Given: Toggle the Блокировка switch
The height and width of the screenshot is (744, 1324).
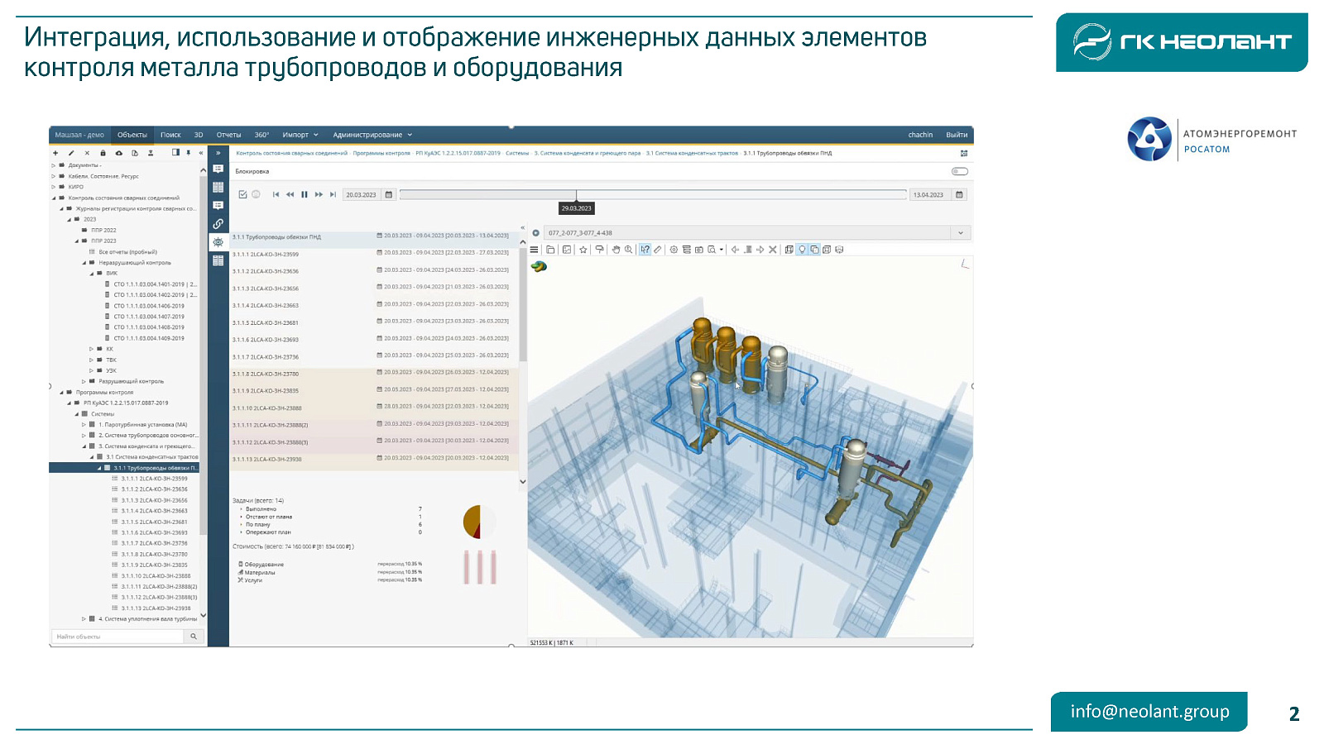Looking at the screenshot, I should coord(959,172).
